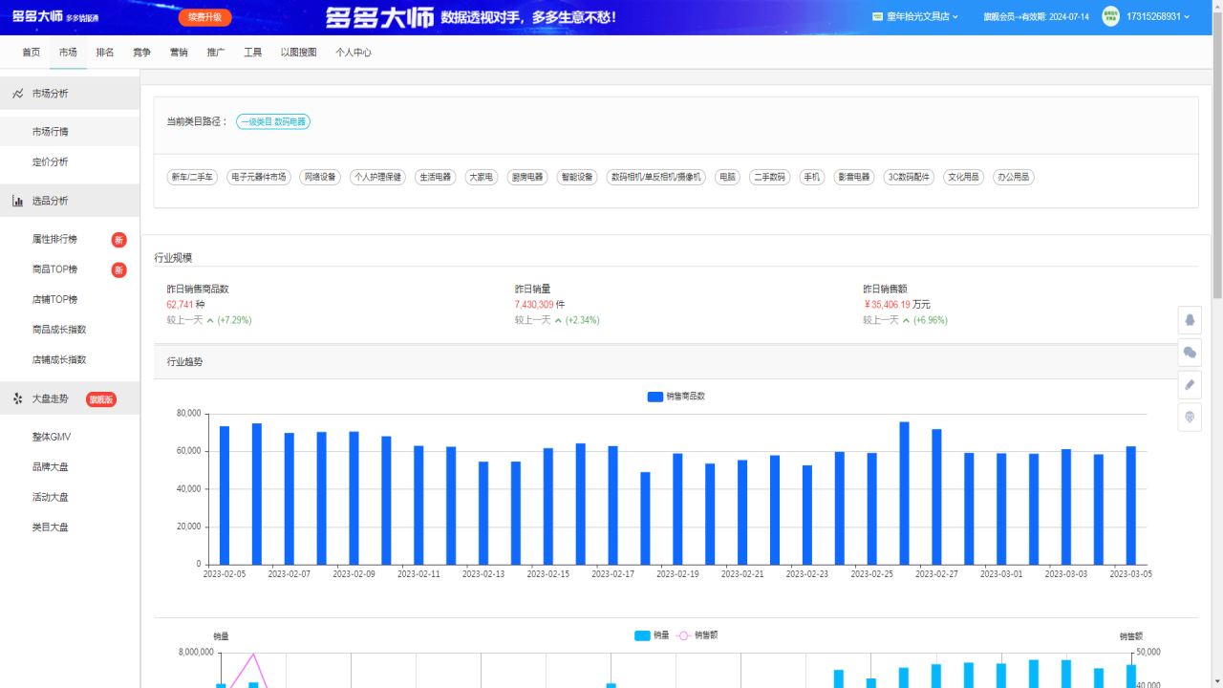Click the 多多大师 logo in top left
This screenshot has width=1223, height=688.
coord(36,15)
